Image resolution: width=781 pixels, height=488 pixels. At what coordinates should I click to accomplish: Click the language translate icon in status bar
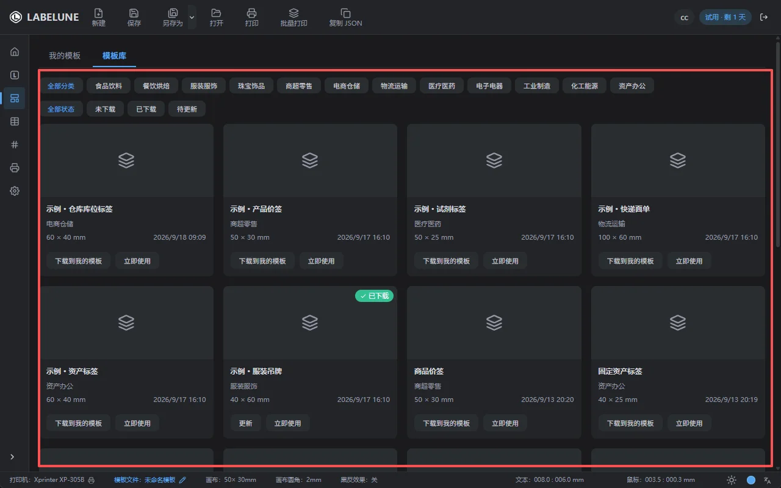[x=767, y=480]
